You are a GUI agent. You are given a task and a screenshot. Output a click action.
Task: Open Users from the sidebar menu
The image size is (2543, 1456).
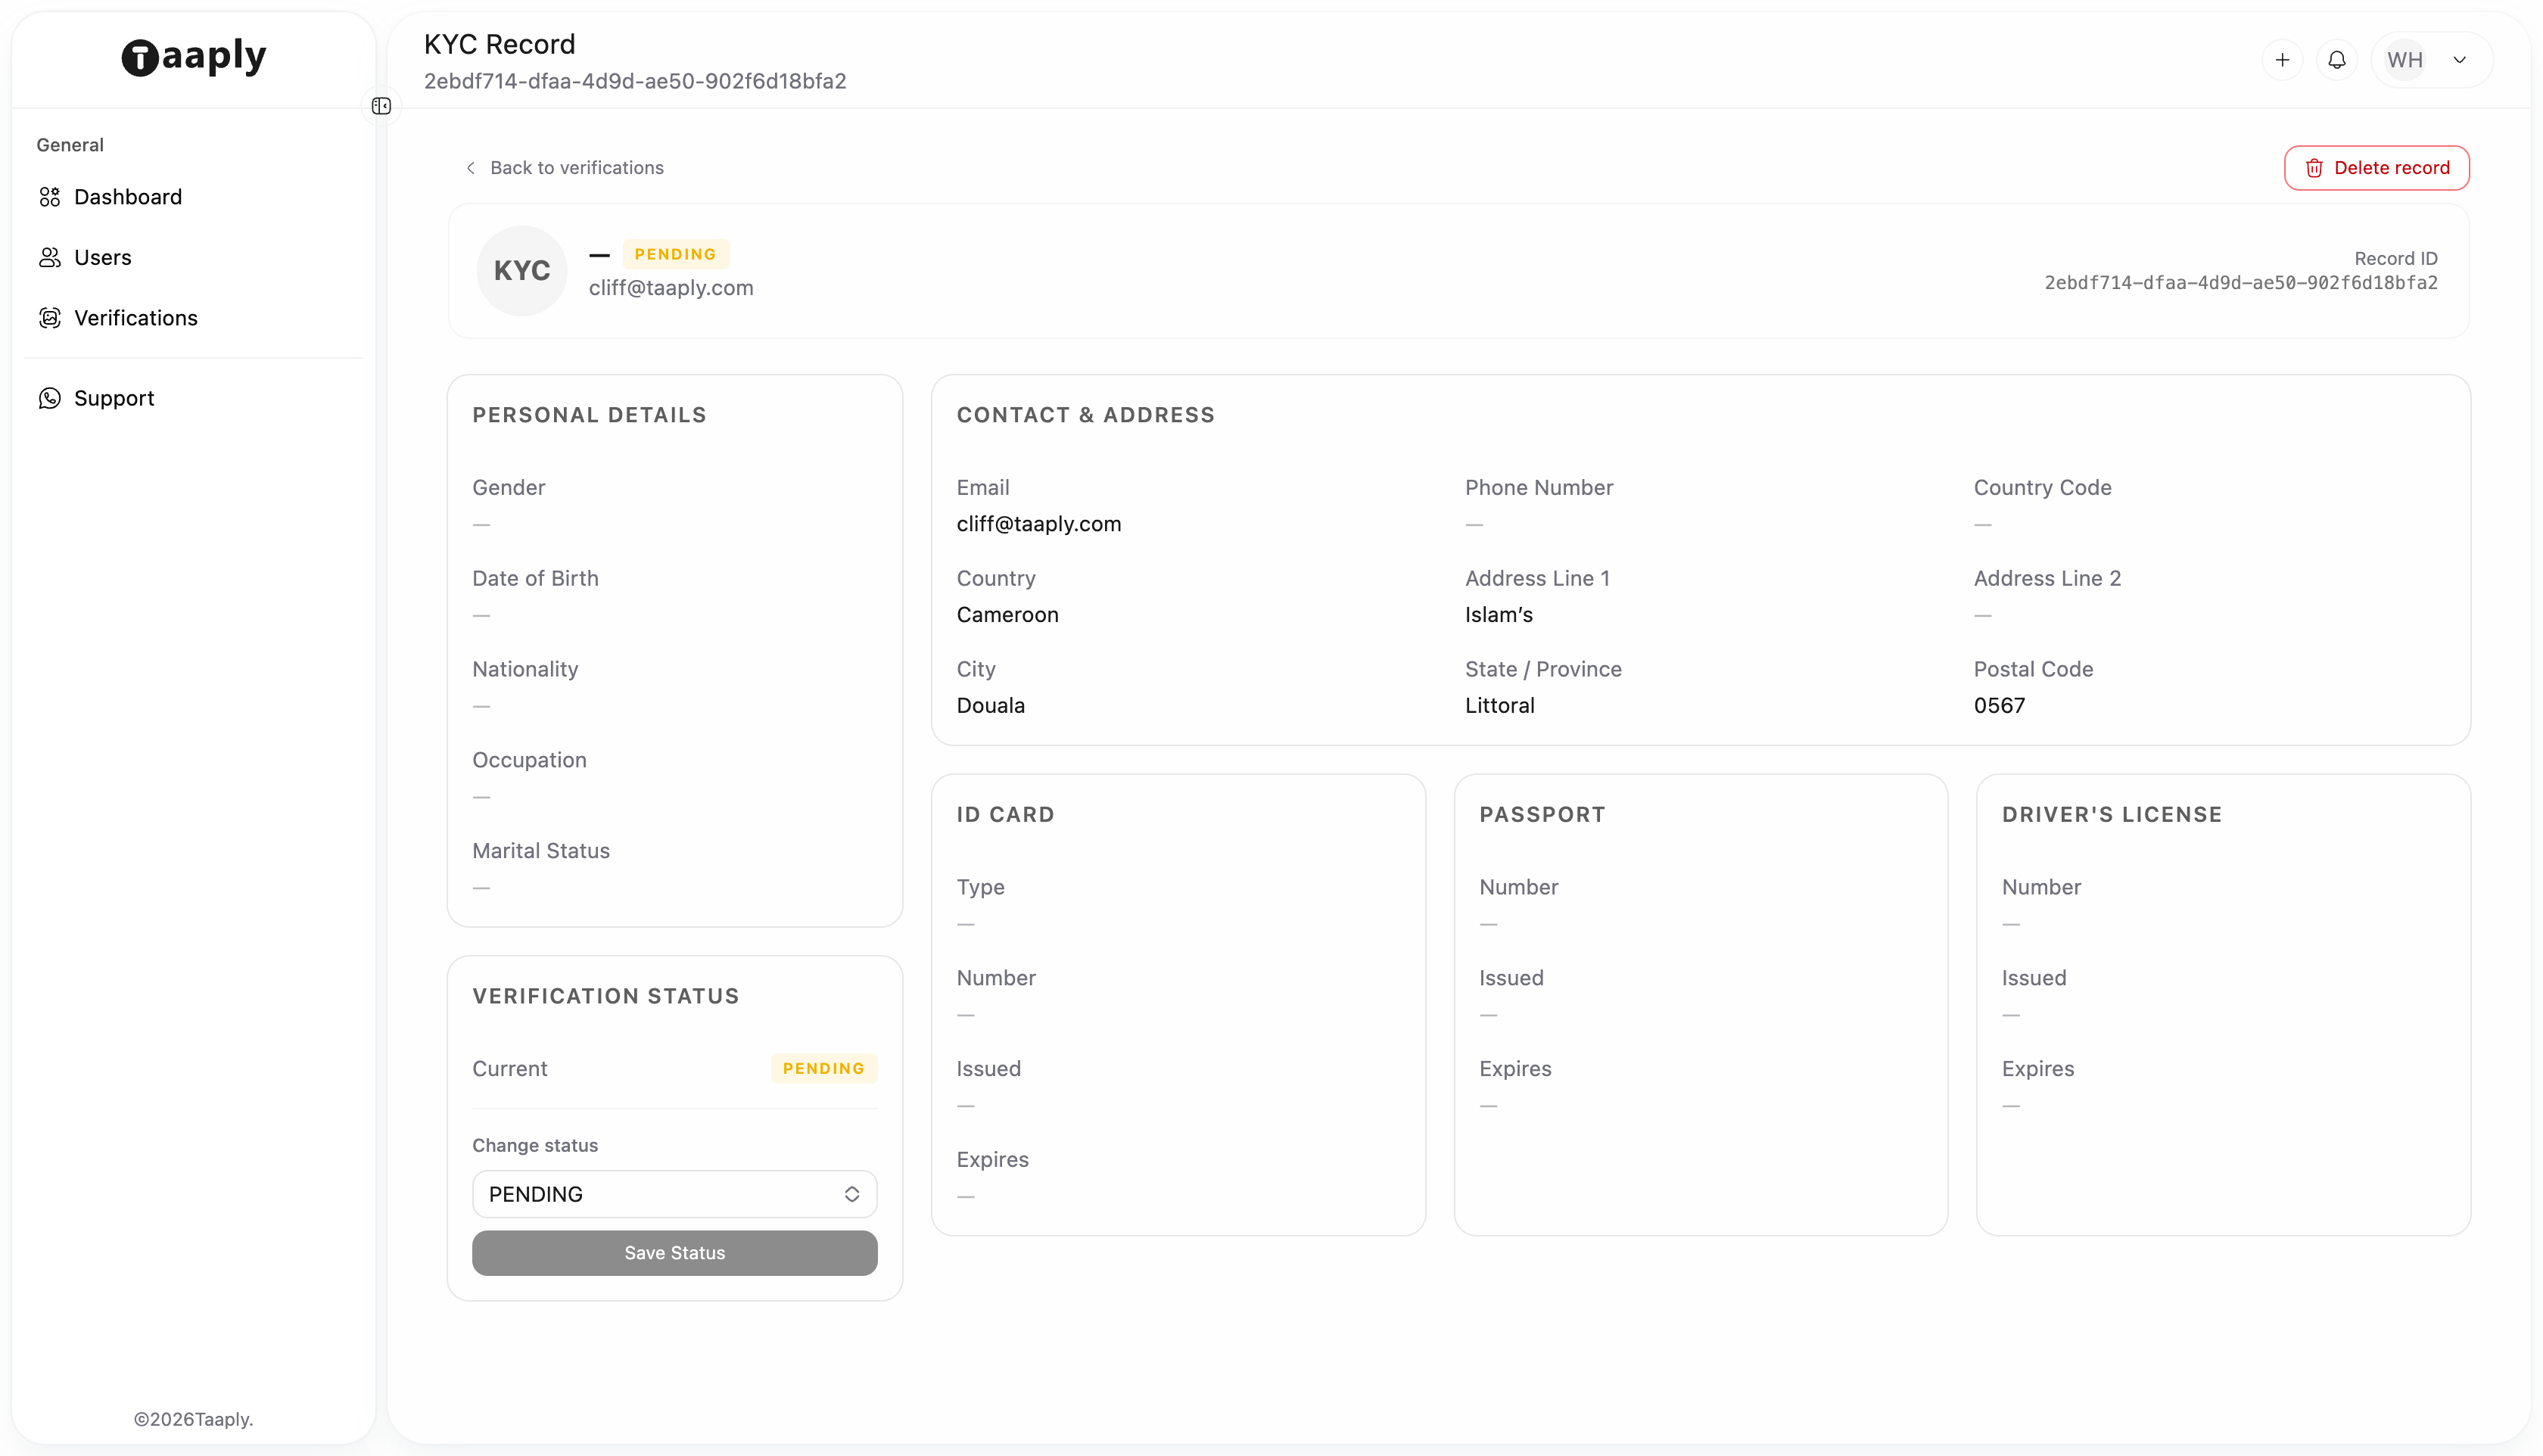102,257
